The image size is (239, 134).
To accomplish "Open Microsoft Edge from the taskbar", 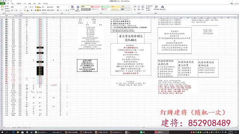I will (13, 133).
